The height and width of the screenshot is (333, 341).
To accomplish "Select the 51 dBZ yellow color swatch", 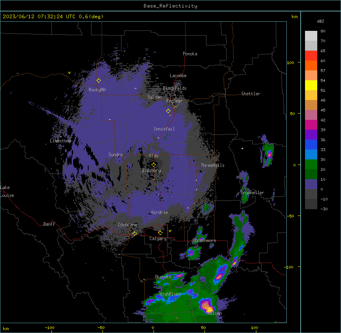I will coord(311,85).
